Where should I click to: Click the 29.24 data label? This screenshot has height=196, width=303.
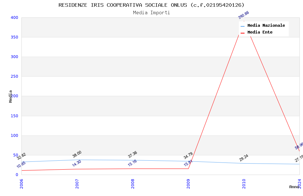click(x=244, y=158)
